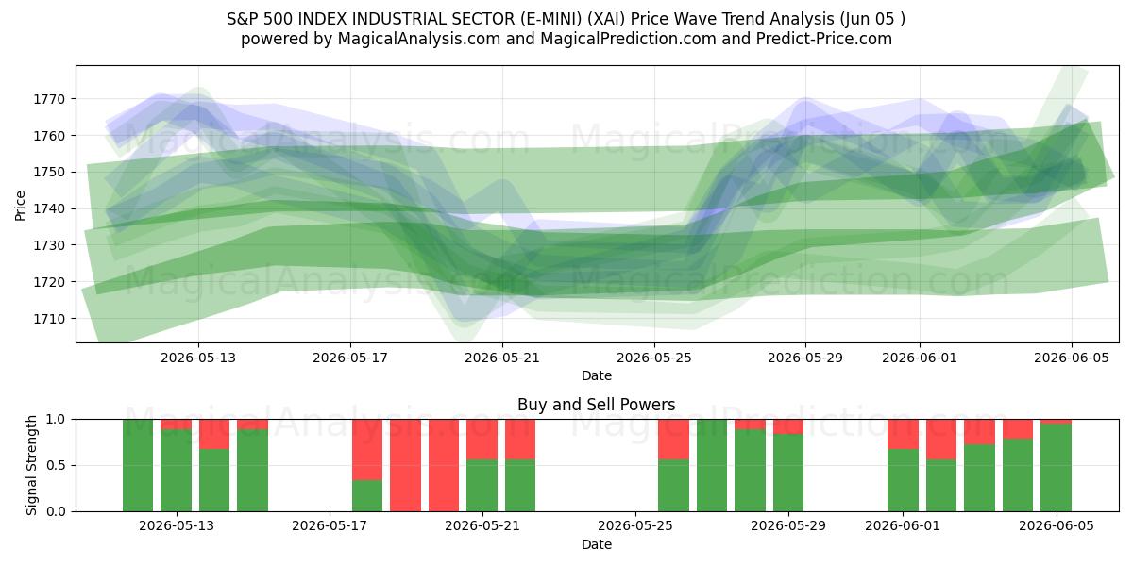Select the green buy bar above 2026-05-13
The width and height of the screenshot is (1133, 566).
pos(177,471)
